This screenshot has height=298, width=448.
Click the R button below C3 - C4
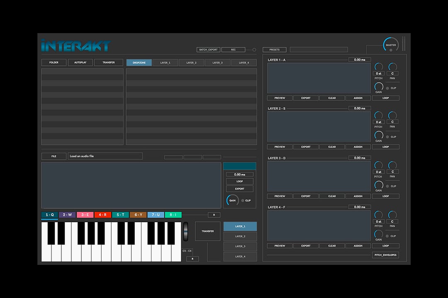(192, 259)
